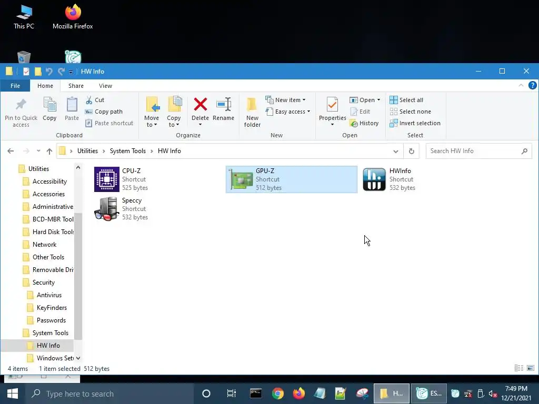Click Pin to Quick access

[21, 112]
